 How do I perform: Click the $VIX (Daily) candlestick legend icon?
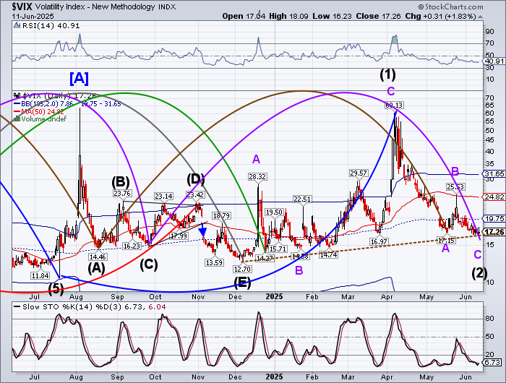click(18, 95)
